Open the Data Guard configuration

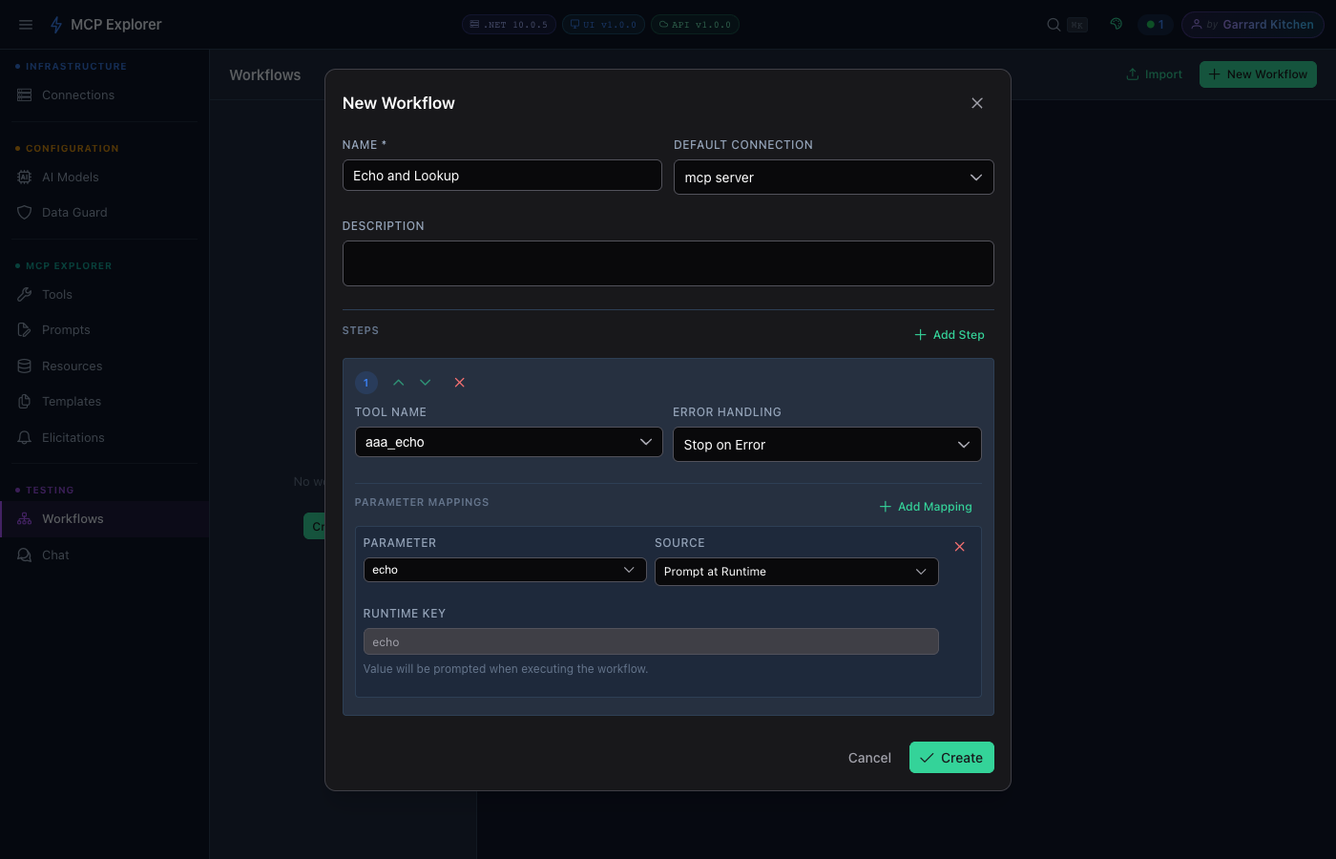(73, 212)
